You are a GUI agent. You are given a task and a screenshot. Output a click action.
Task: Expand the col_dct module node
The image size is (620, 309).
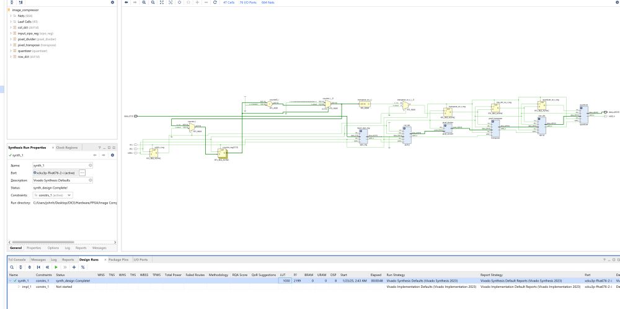11,28
